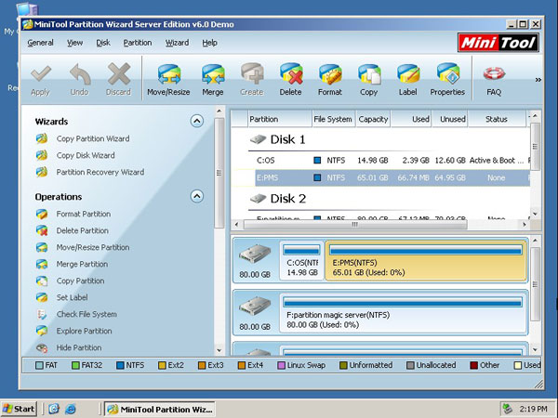
Task: Open the General menu
Action: tap(40, 43)
